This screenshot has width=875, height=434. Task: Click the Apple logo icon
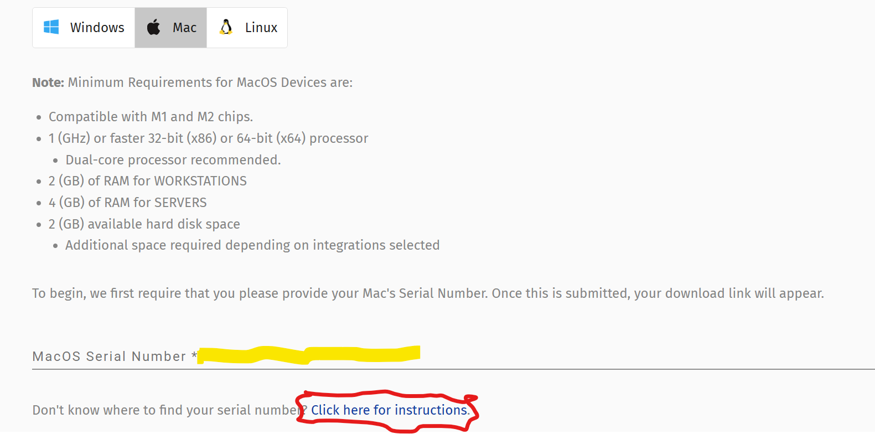coord(153,27)
